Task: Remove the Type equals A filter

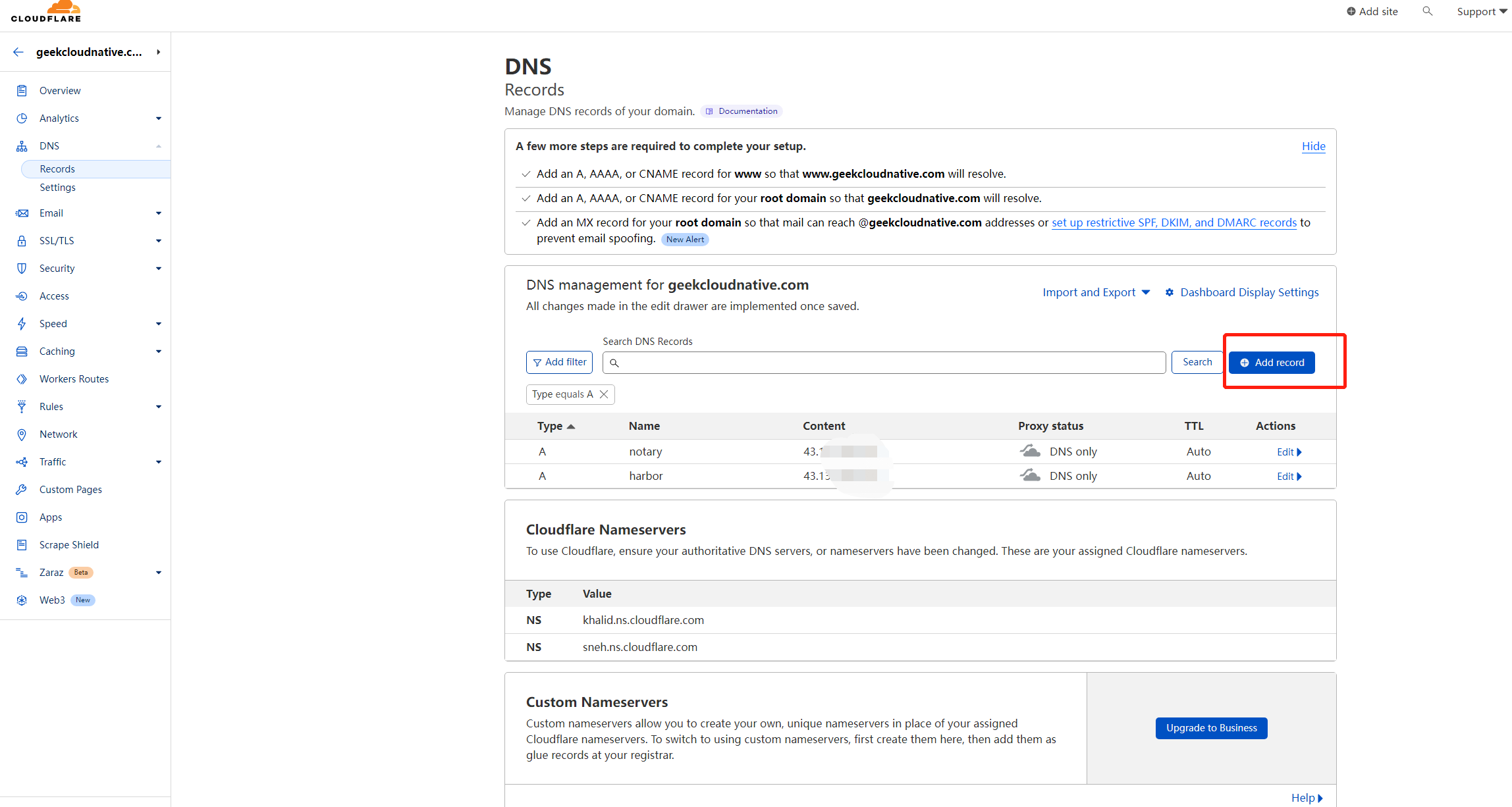Action: [604, 394]
